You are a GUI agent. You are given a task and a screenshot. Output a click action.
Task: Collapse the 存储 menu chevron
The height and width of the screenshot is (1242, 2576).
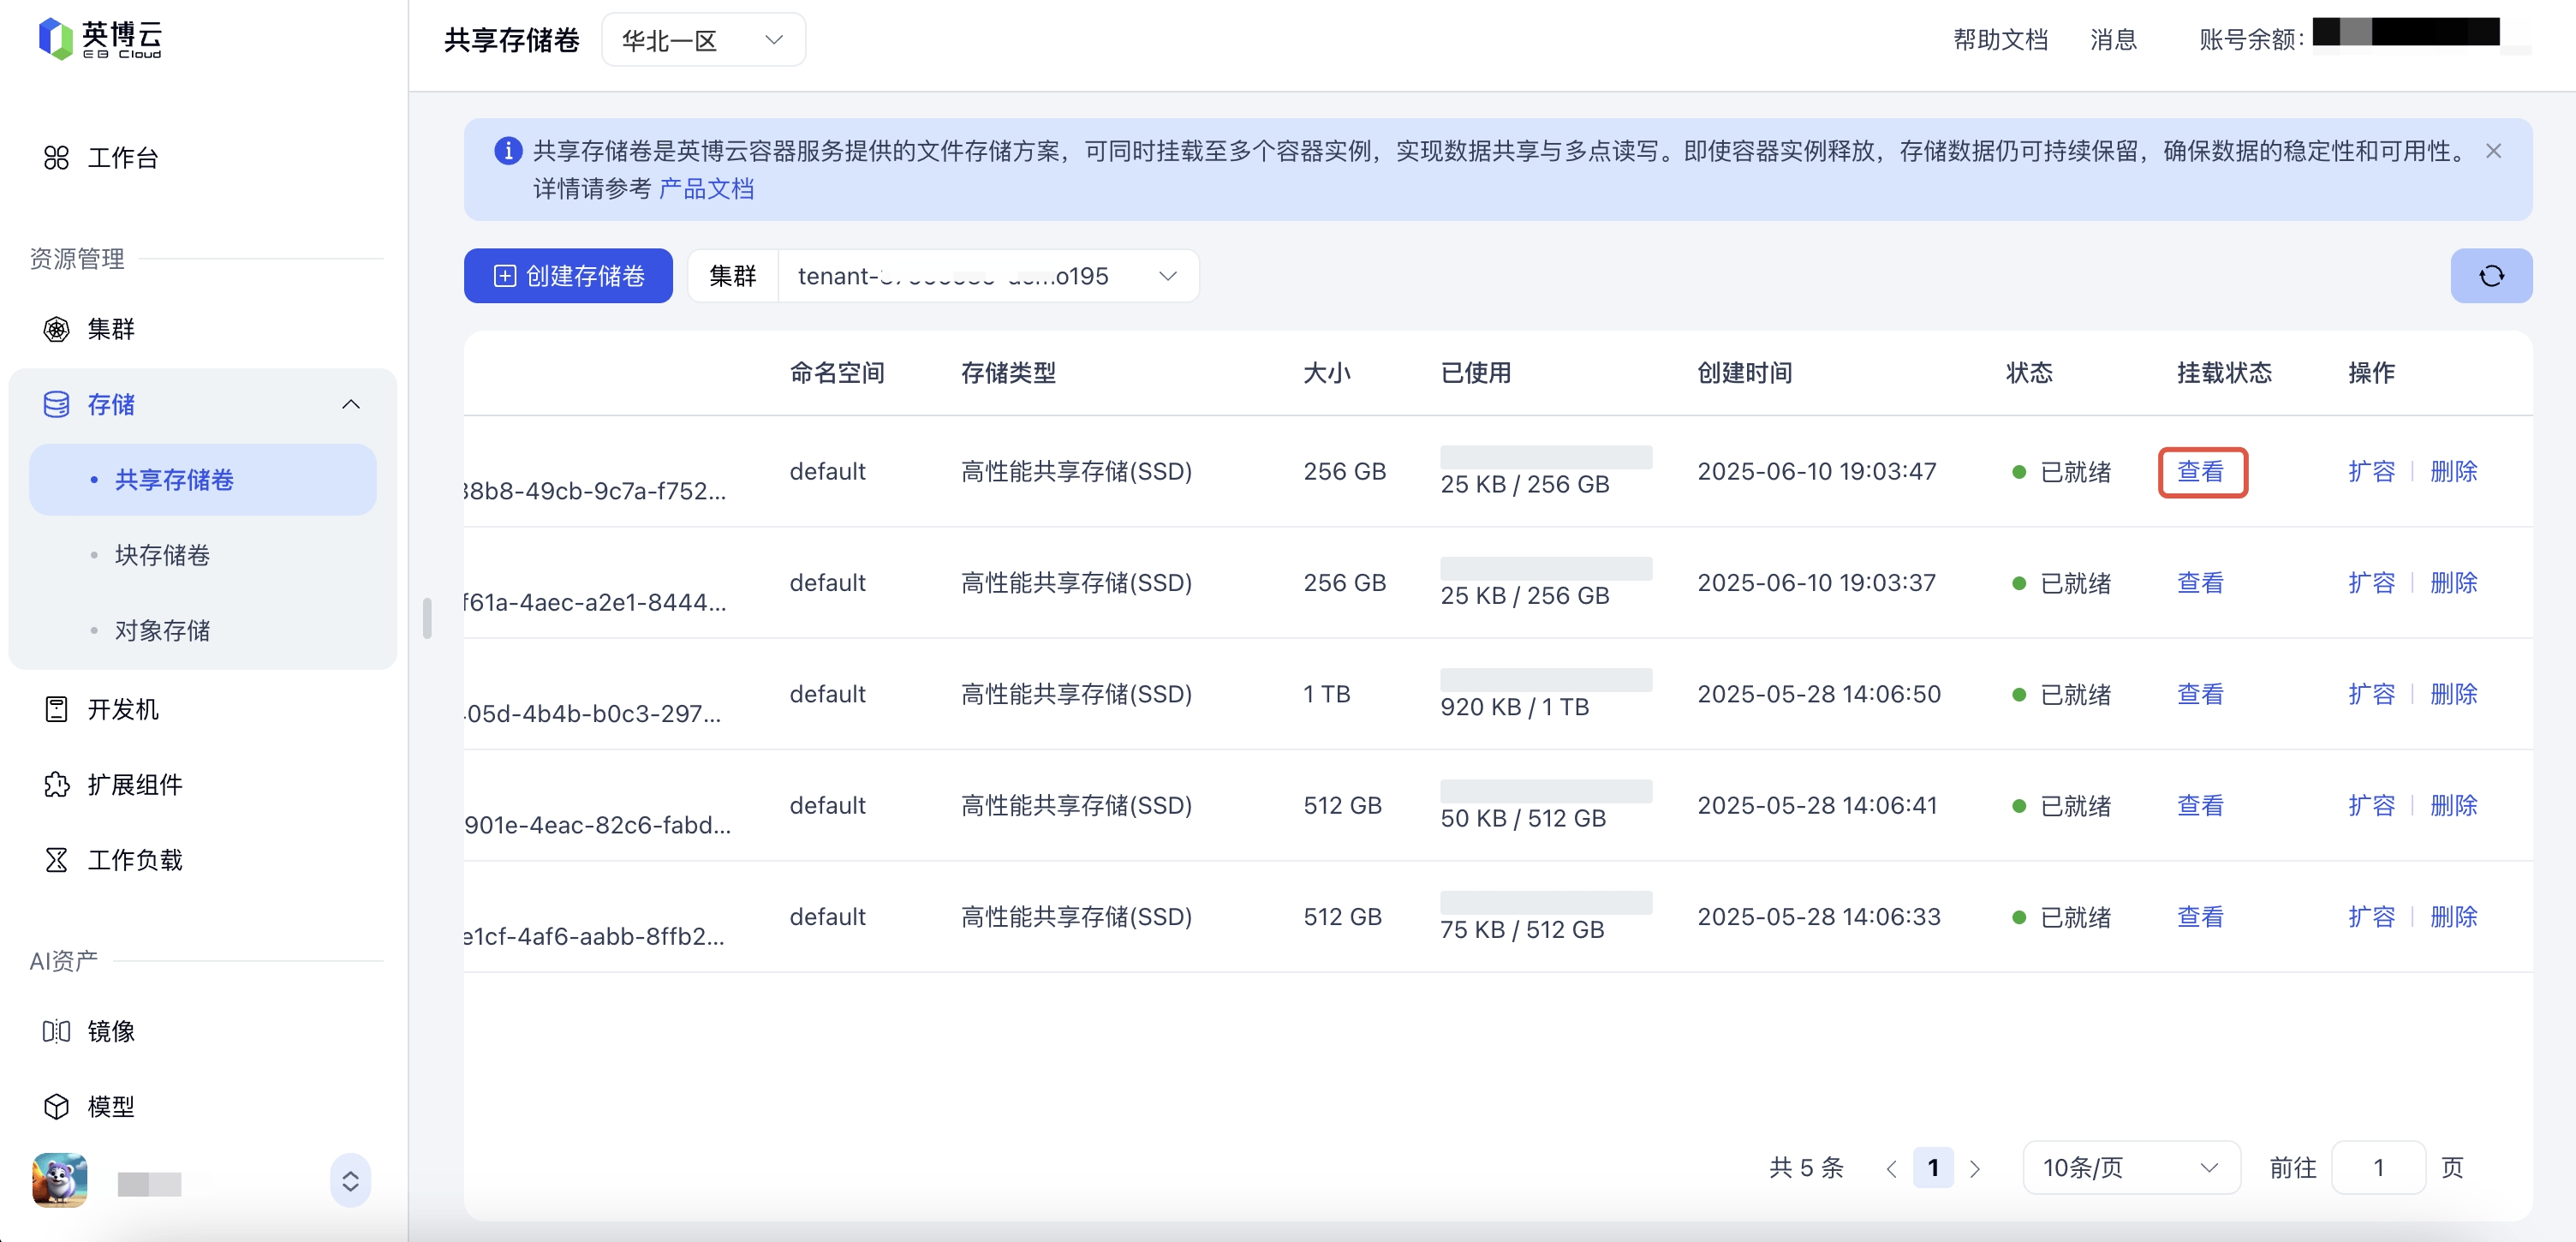(350, 404)
